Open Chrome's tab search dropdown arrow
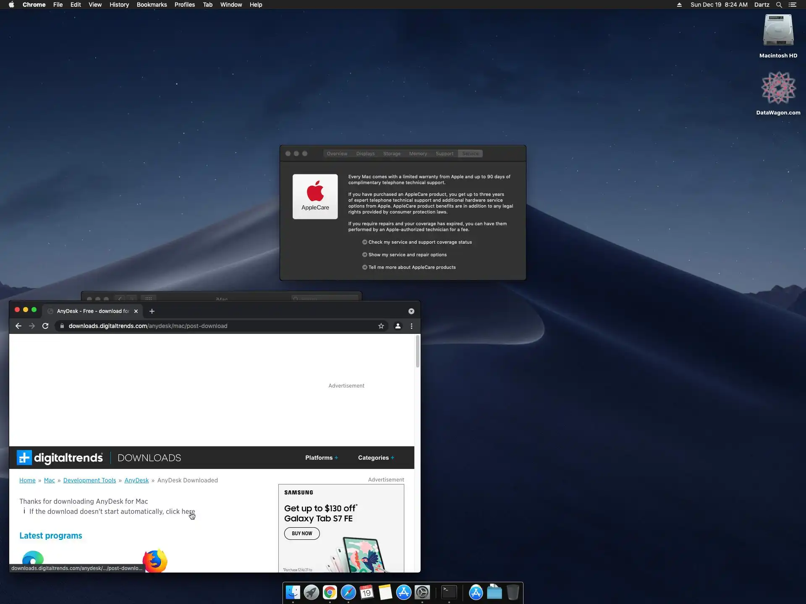 (x=411, y=311)
